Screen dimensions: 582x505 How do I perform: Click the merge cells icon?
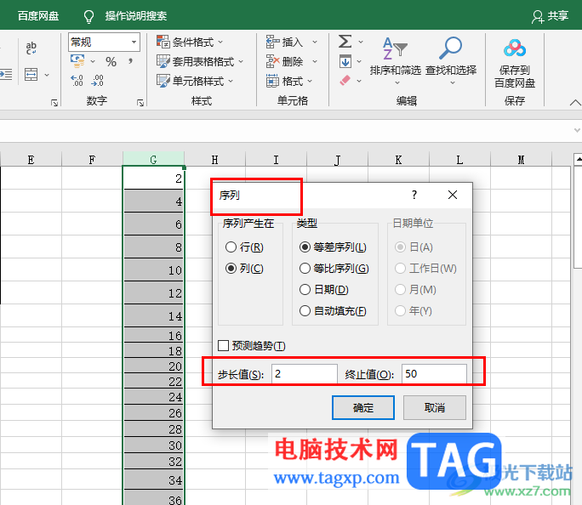coord(31,75)
